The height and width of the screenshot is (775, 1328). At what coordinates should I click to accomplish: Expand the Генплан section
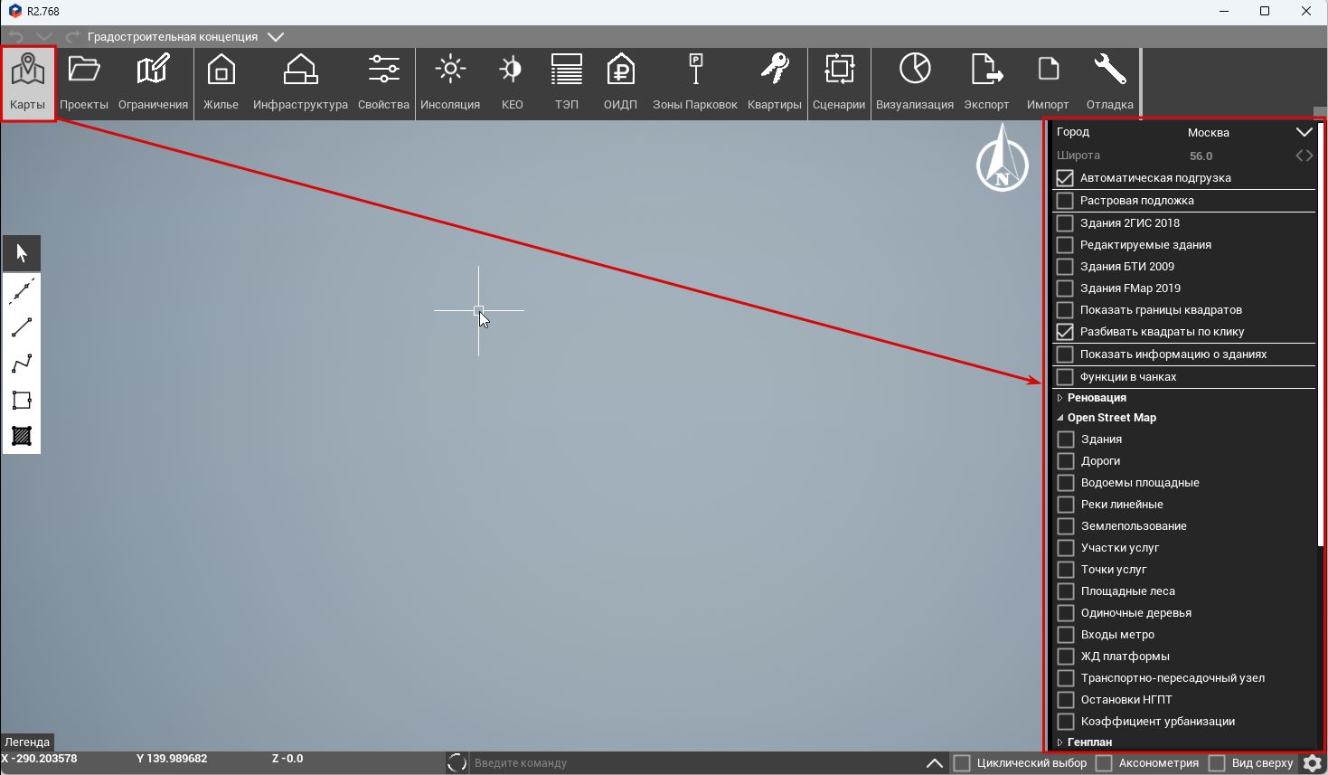[x=1060, y=742]
